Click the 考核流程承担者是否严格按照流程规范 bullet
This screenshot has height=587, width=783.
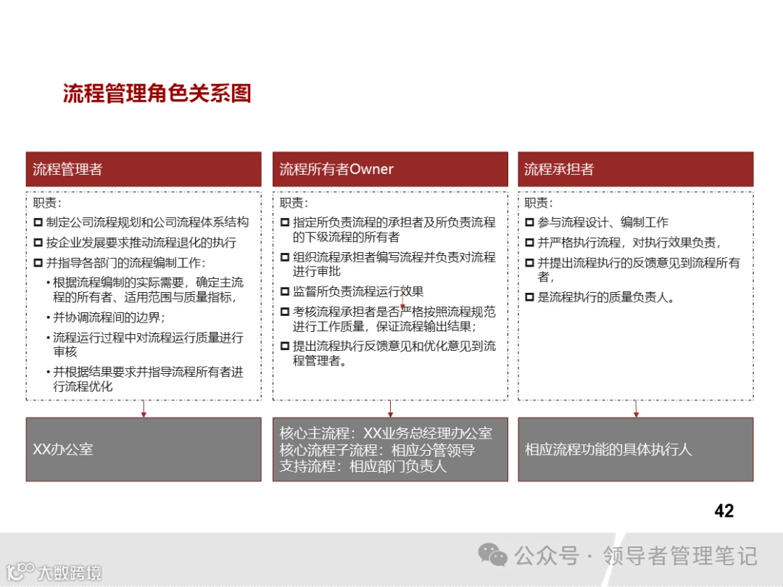pos(388,319)
